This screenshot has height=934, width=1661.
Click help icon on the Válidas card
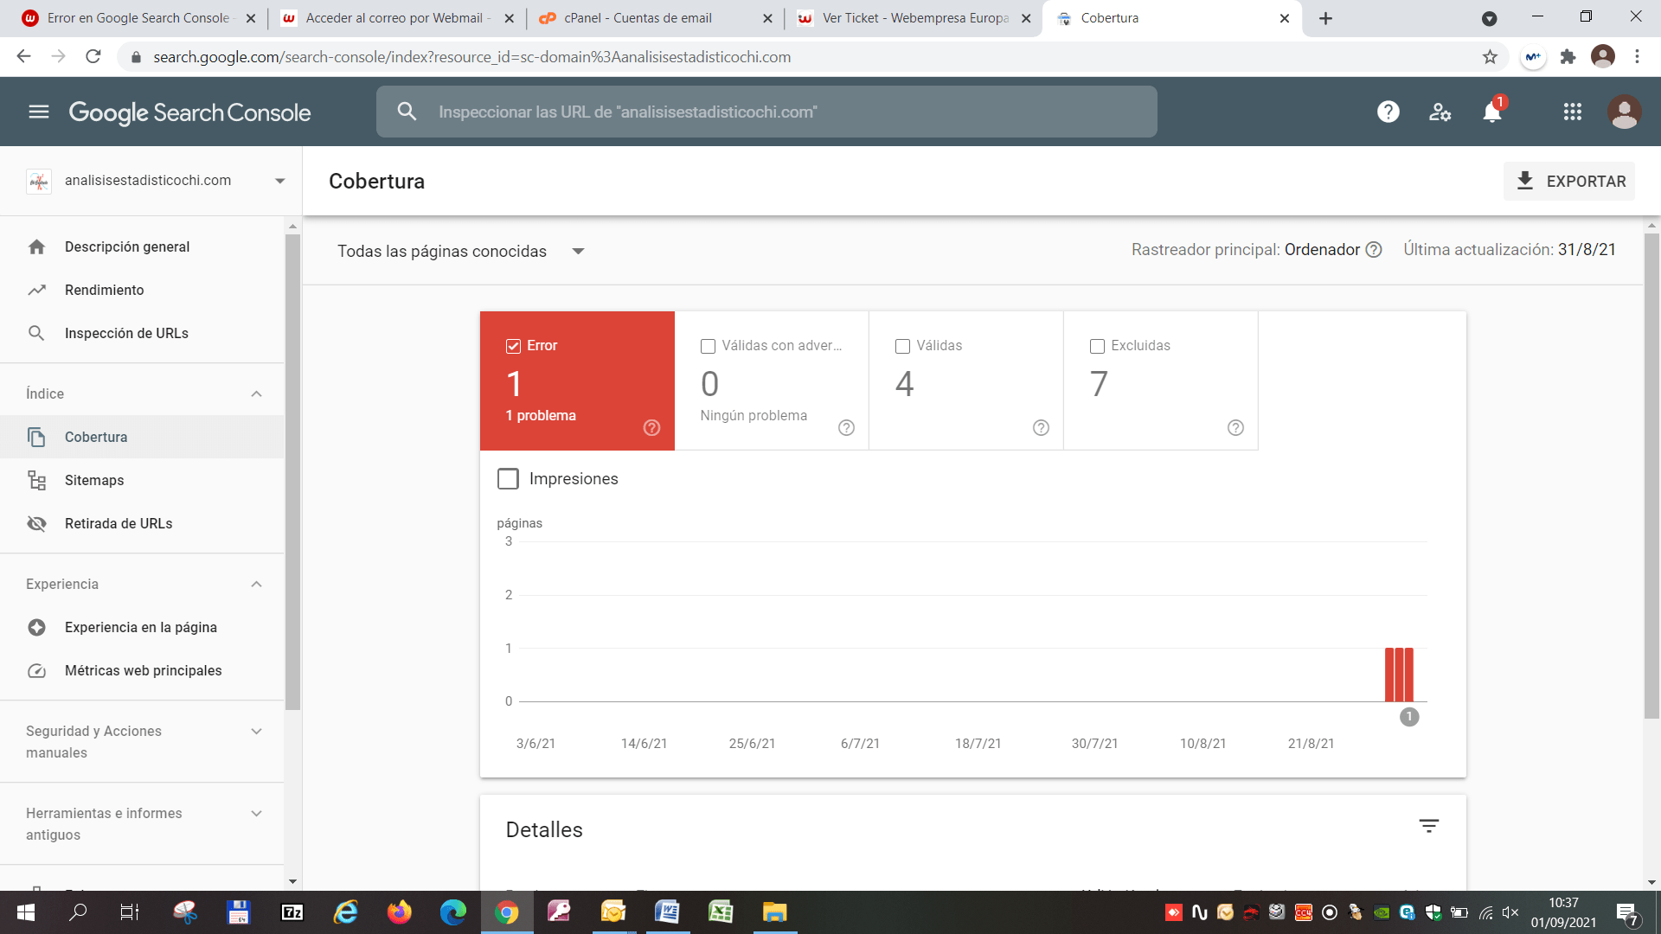1041,427
